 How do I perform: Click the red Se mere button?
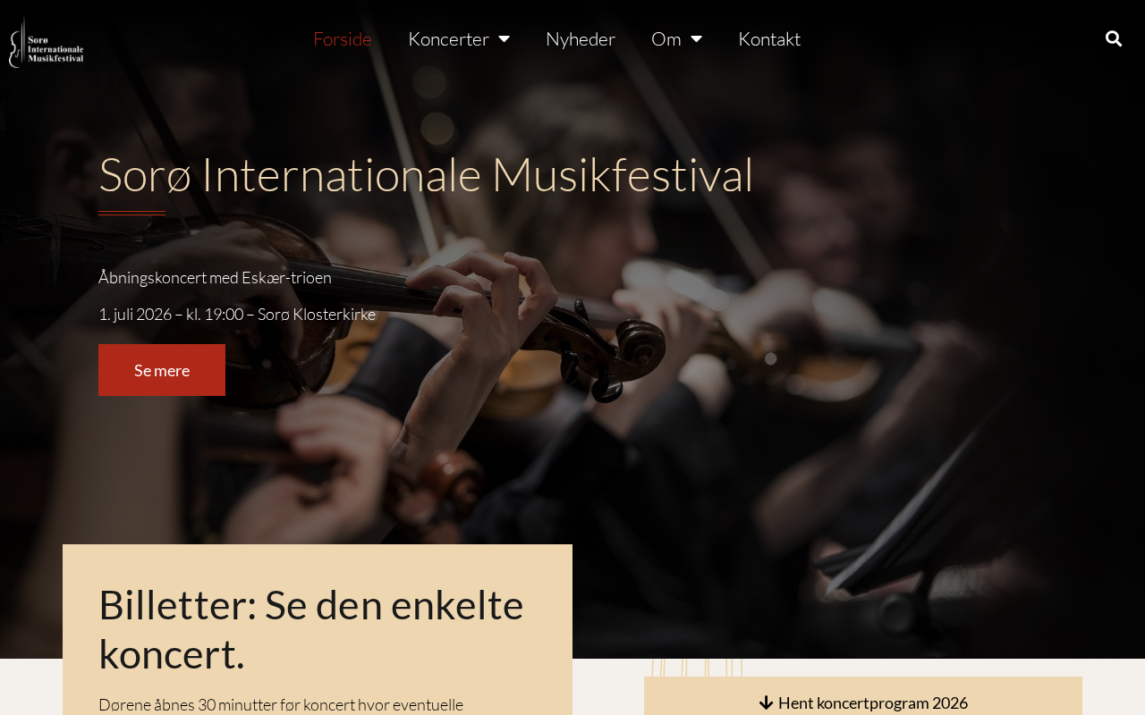coord(162,370)
